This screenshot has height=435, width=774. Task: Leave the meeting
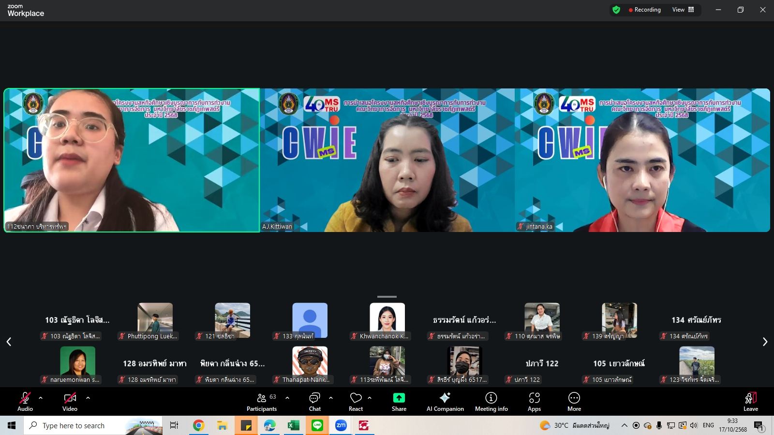[x=750, y=401]
